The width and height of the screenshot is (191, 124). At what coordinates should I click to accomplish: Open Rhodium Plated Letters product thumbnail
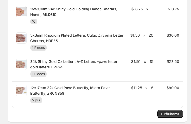pyautogui.click(x=21, y=38)
